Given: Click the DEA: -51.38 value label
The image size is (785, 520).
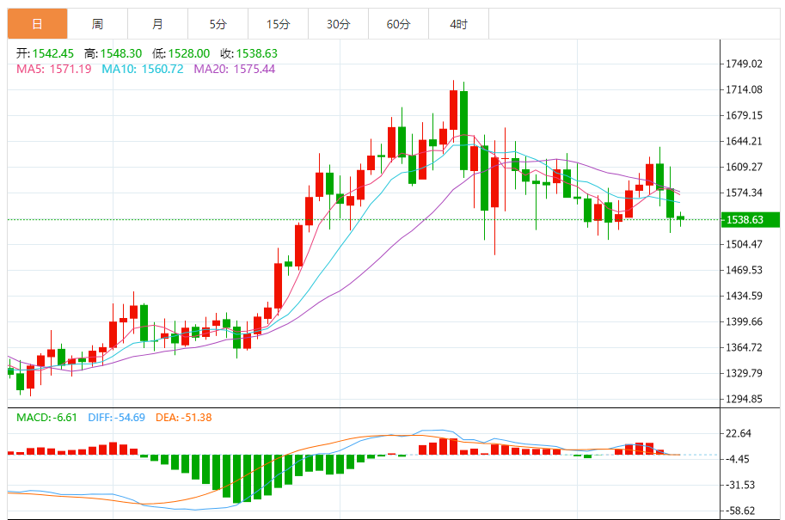Looking at the screenshot, I should (183, 418).
